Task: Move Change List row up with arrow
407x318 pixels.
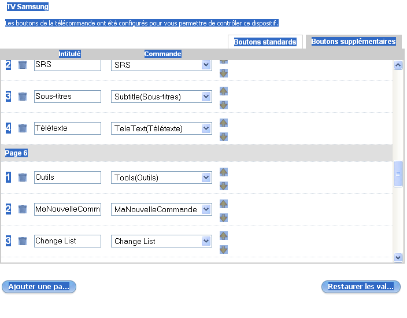Action: click(x=224, y=236)
